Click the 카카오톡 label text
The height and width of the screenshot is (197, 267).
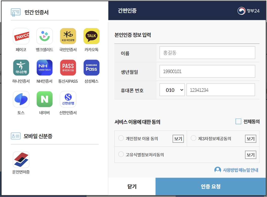91,49
